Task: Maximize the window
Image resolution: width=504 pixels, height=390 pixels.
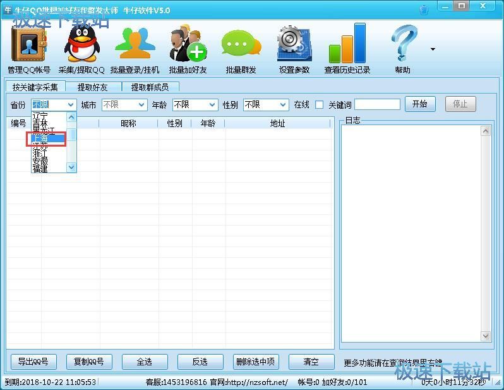Action: (x=462, y=6)
